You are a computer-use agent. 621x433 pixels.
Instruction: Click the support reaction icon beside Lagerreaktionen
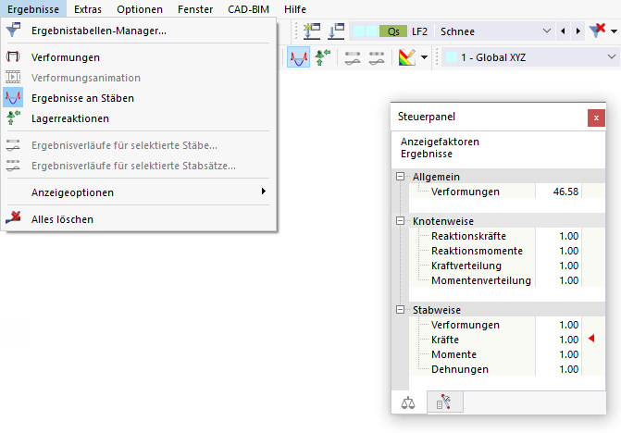click(x=13, y=118)
